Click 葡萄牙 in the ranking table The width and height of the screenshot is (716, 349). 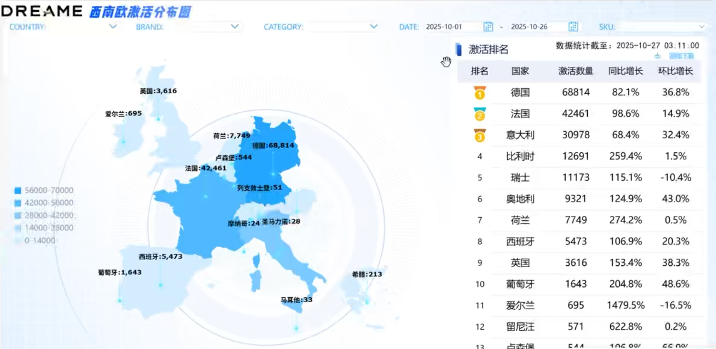click(x=520, y=284)
